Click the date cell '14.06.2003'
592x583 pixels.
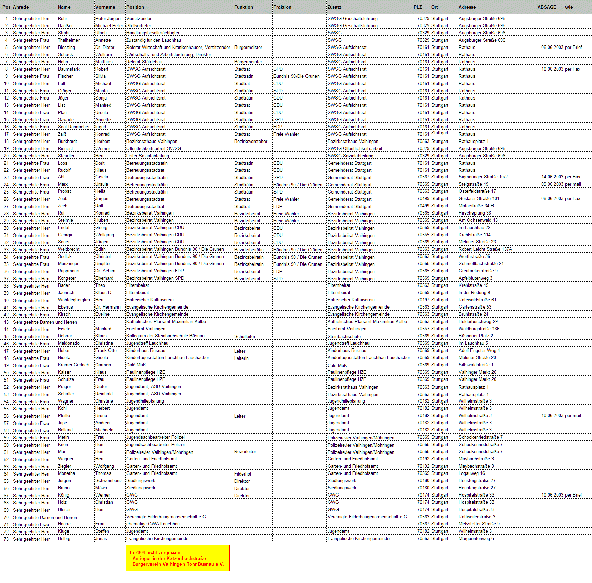tap(552, 177)
